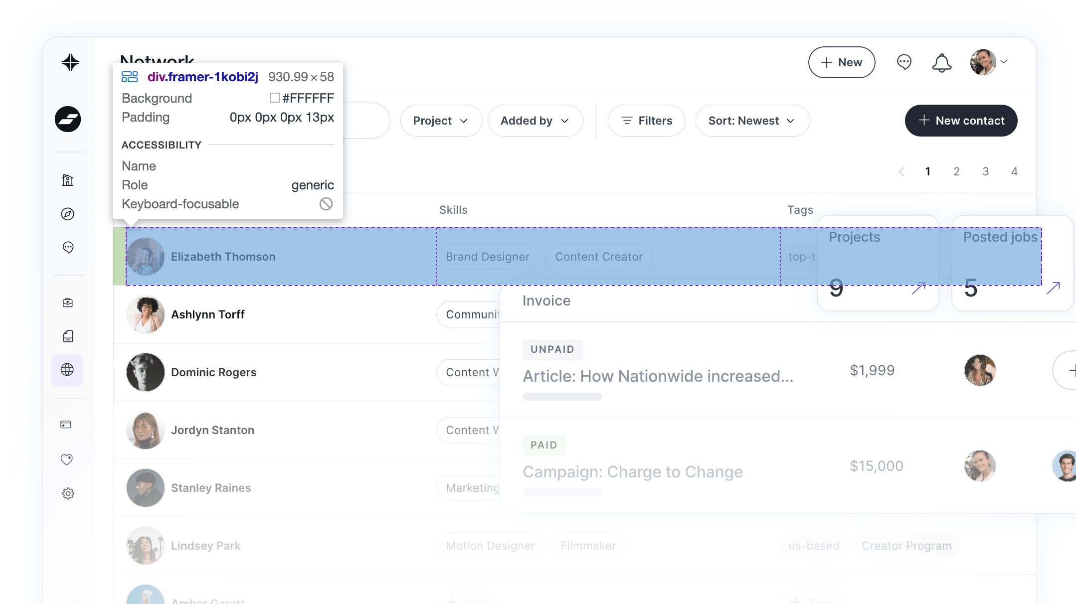Click the $15,000 invoice amount
The width and height of the screenshot is (1076, 604).
pyautogui.click(x=877, y=466)
